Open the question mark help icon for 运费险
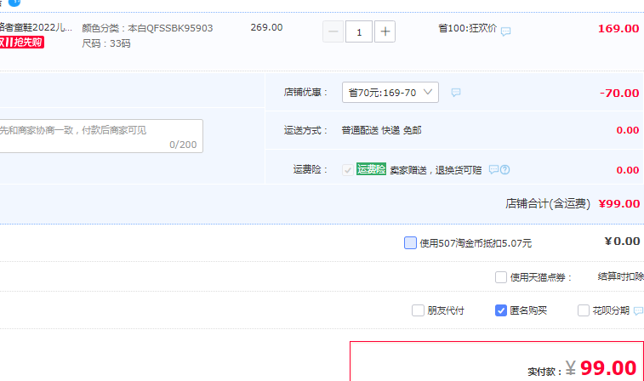644x381 pixels. 504,169
